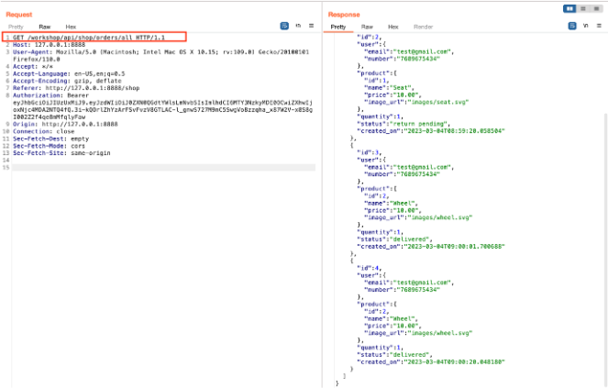Toggle show non-printable chars in Request panel
608x388 pixels.
coord(298,26)
